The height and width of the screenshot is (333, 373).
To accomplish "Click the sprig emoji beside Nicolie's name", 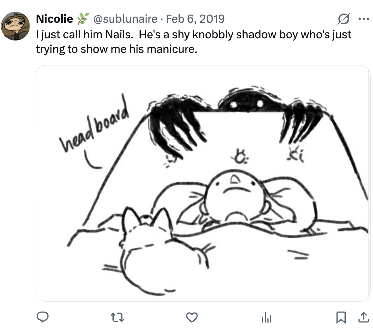I will pyautogui.click(x=83, y=19).
